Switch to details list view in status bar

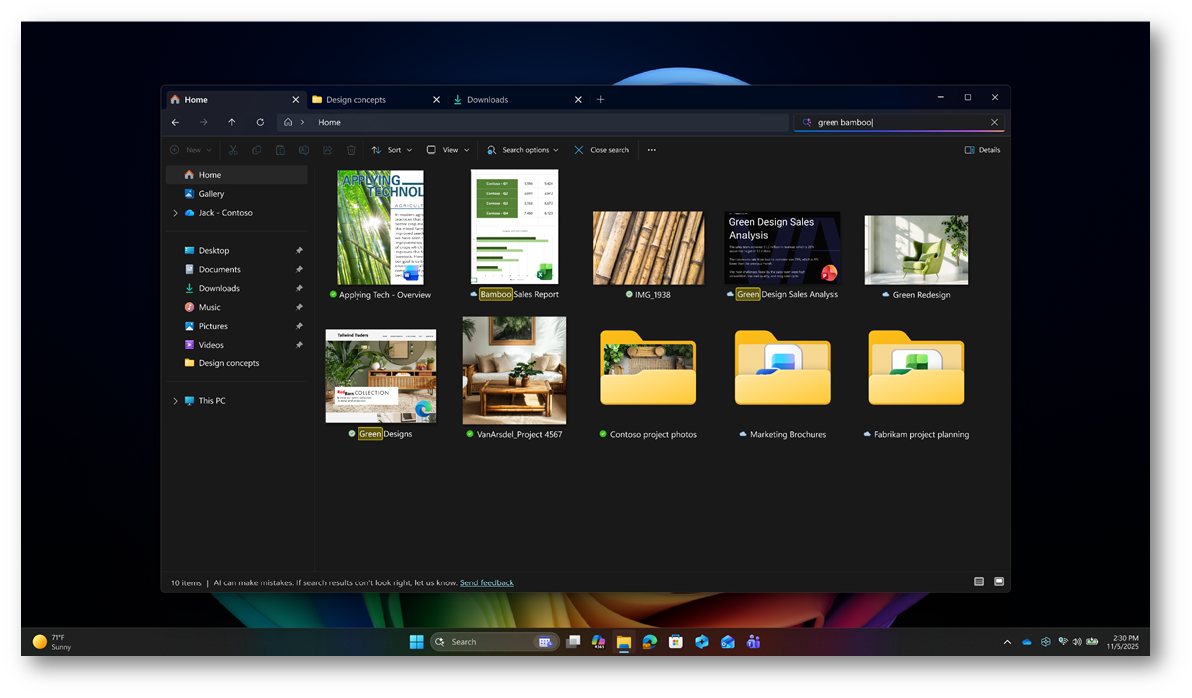click(979, 582)
